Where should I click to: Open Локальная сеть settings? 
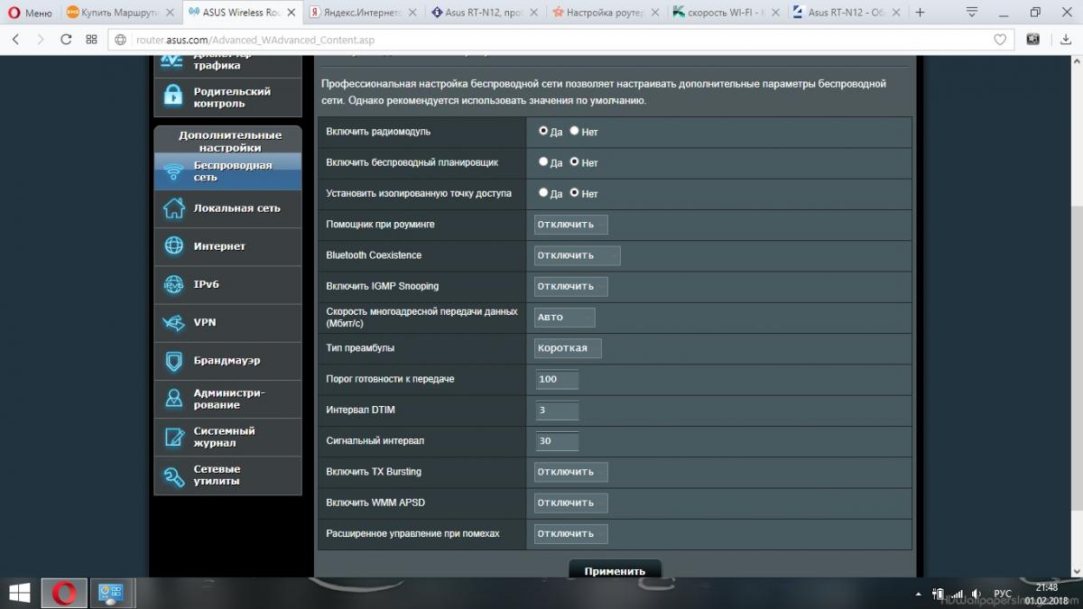(x=227, y=208)
